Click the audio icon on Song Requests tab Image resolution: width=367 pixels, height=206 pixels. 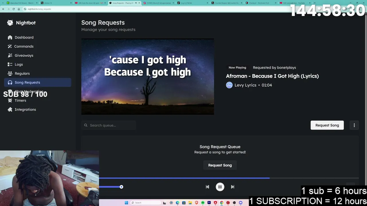pos(136,3)
